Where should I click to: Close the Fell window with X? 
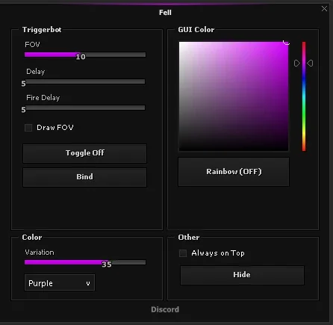(324, 9)
